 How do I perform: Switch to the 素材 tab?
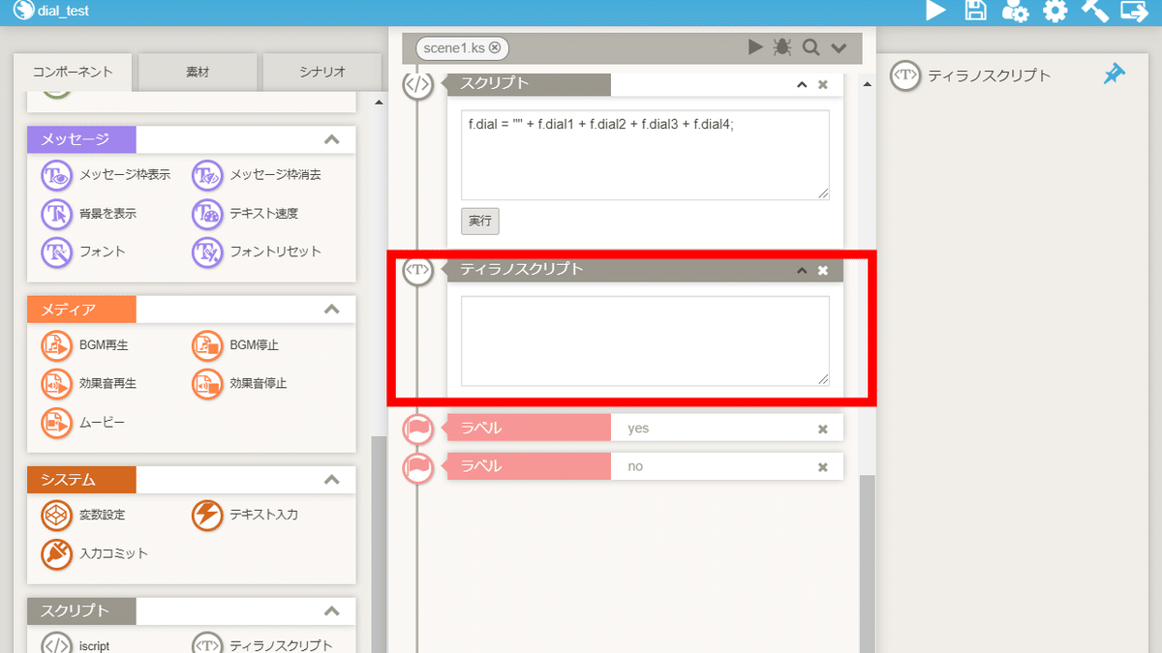[198, 73]
